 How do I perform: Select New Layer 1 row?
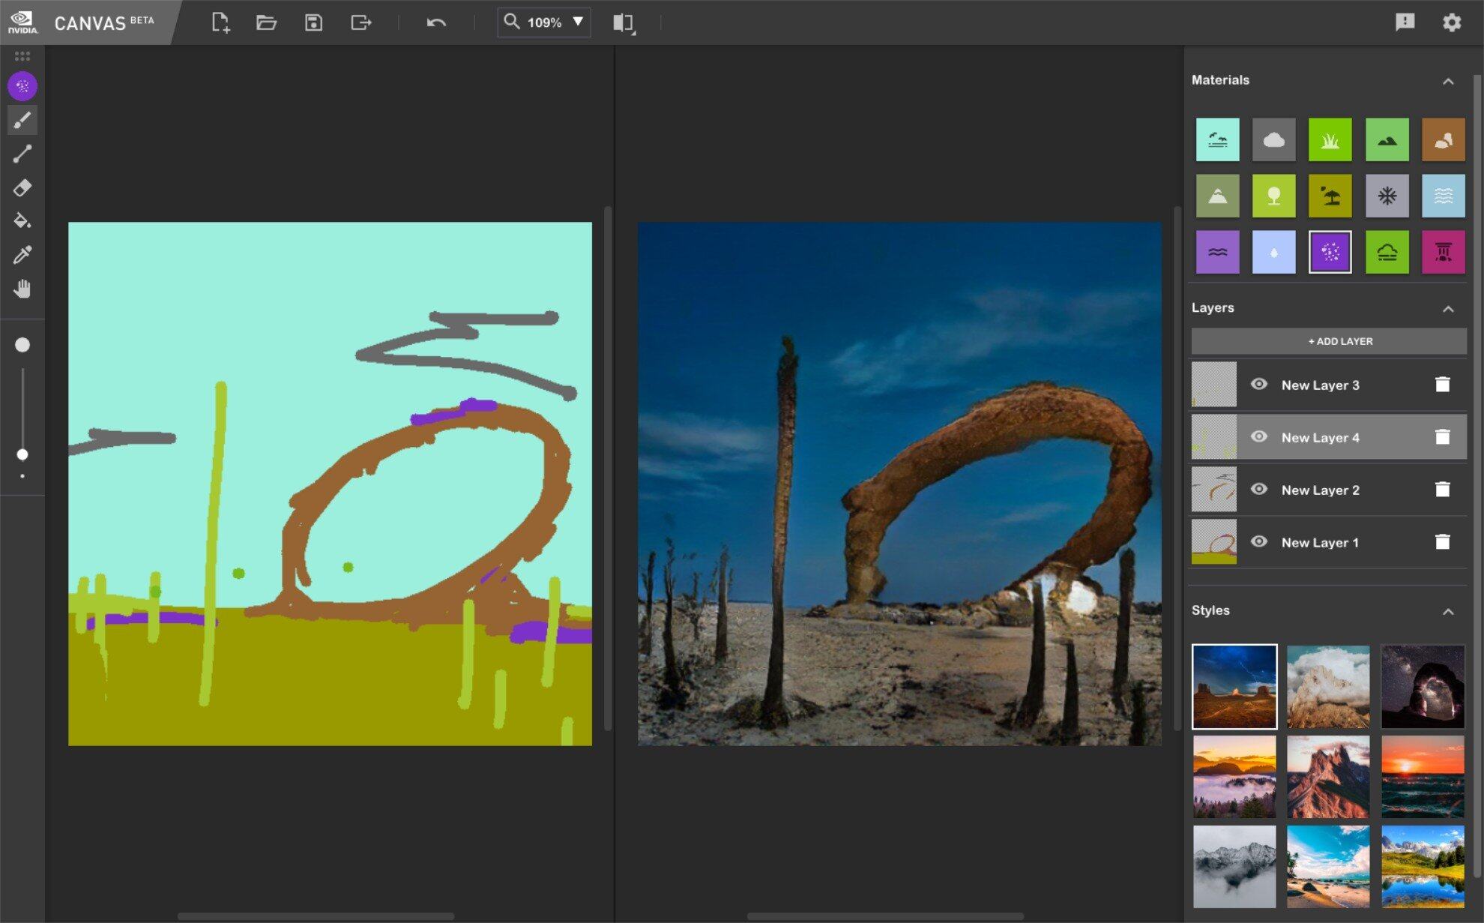tap(1329, 542)
